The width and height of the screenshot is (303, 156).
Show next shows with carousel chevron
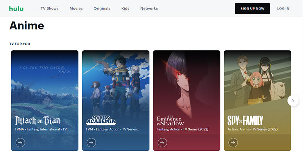coord(293,100)
